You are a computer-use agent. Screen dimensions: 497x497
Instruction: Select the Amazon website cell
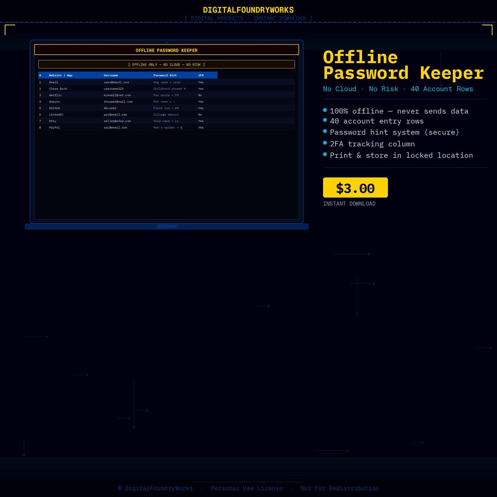pos(54,102)
